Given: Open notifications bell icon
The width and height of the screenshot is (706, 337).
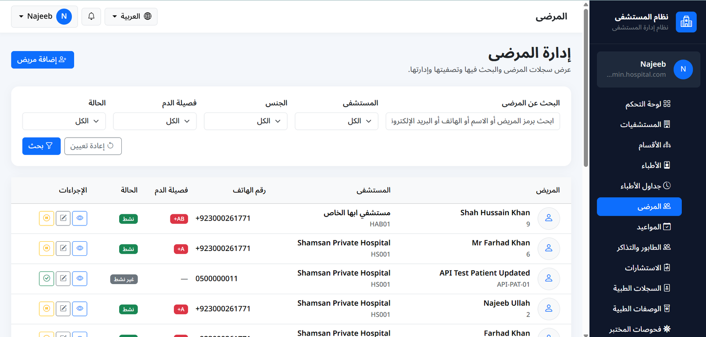Looking at the screenshot, I should [91, 16].
